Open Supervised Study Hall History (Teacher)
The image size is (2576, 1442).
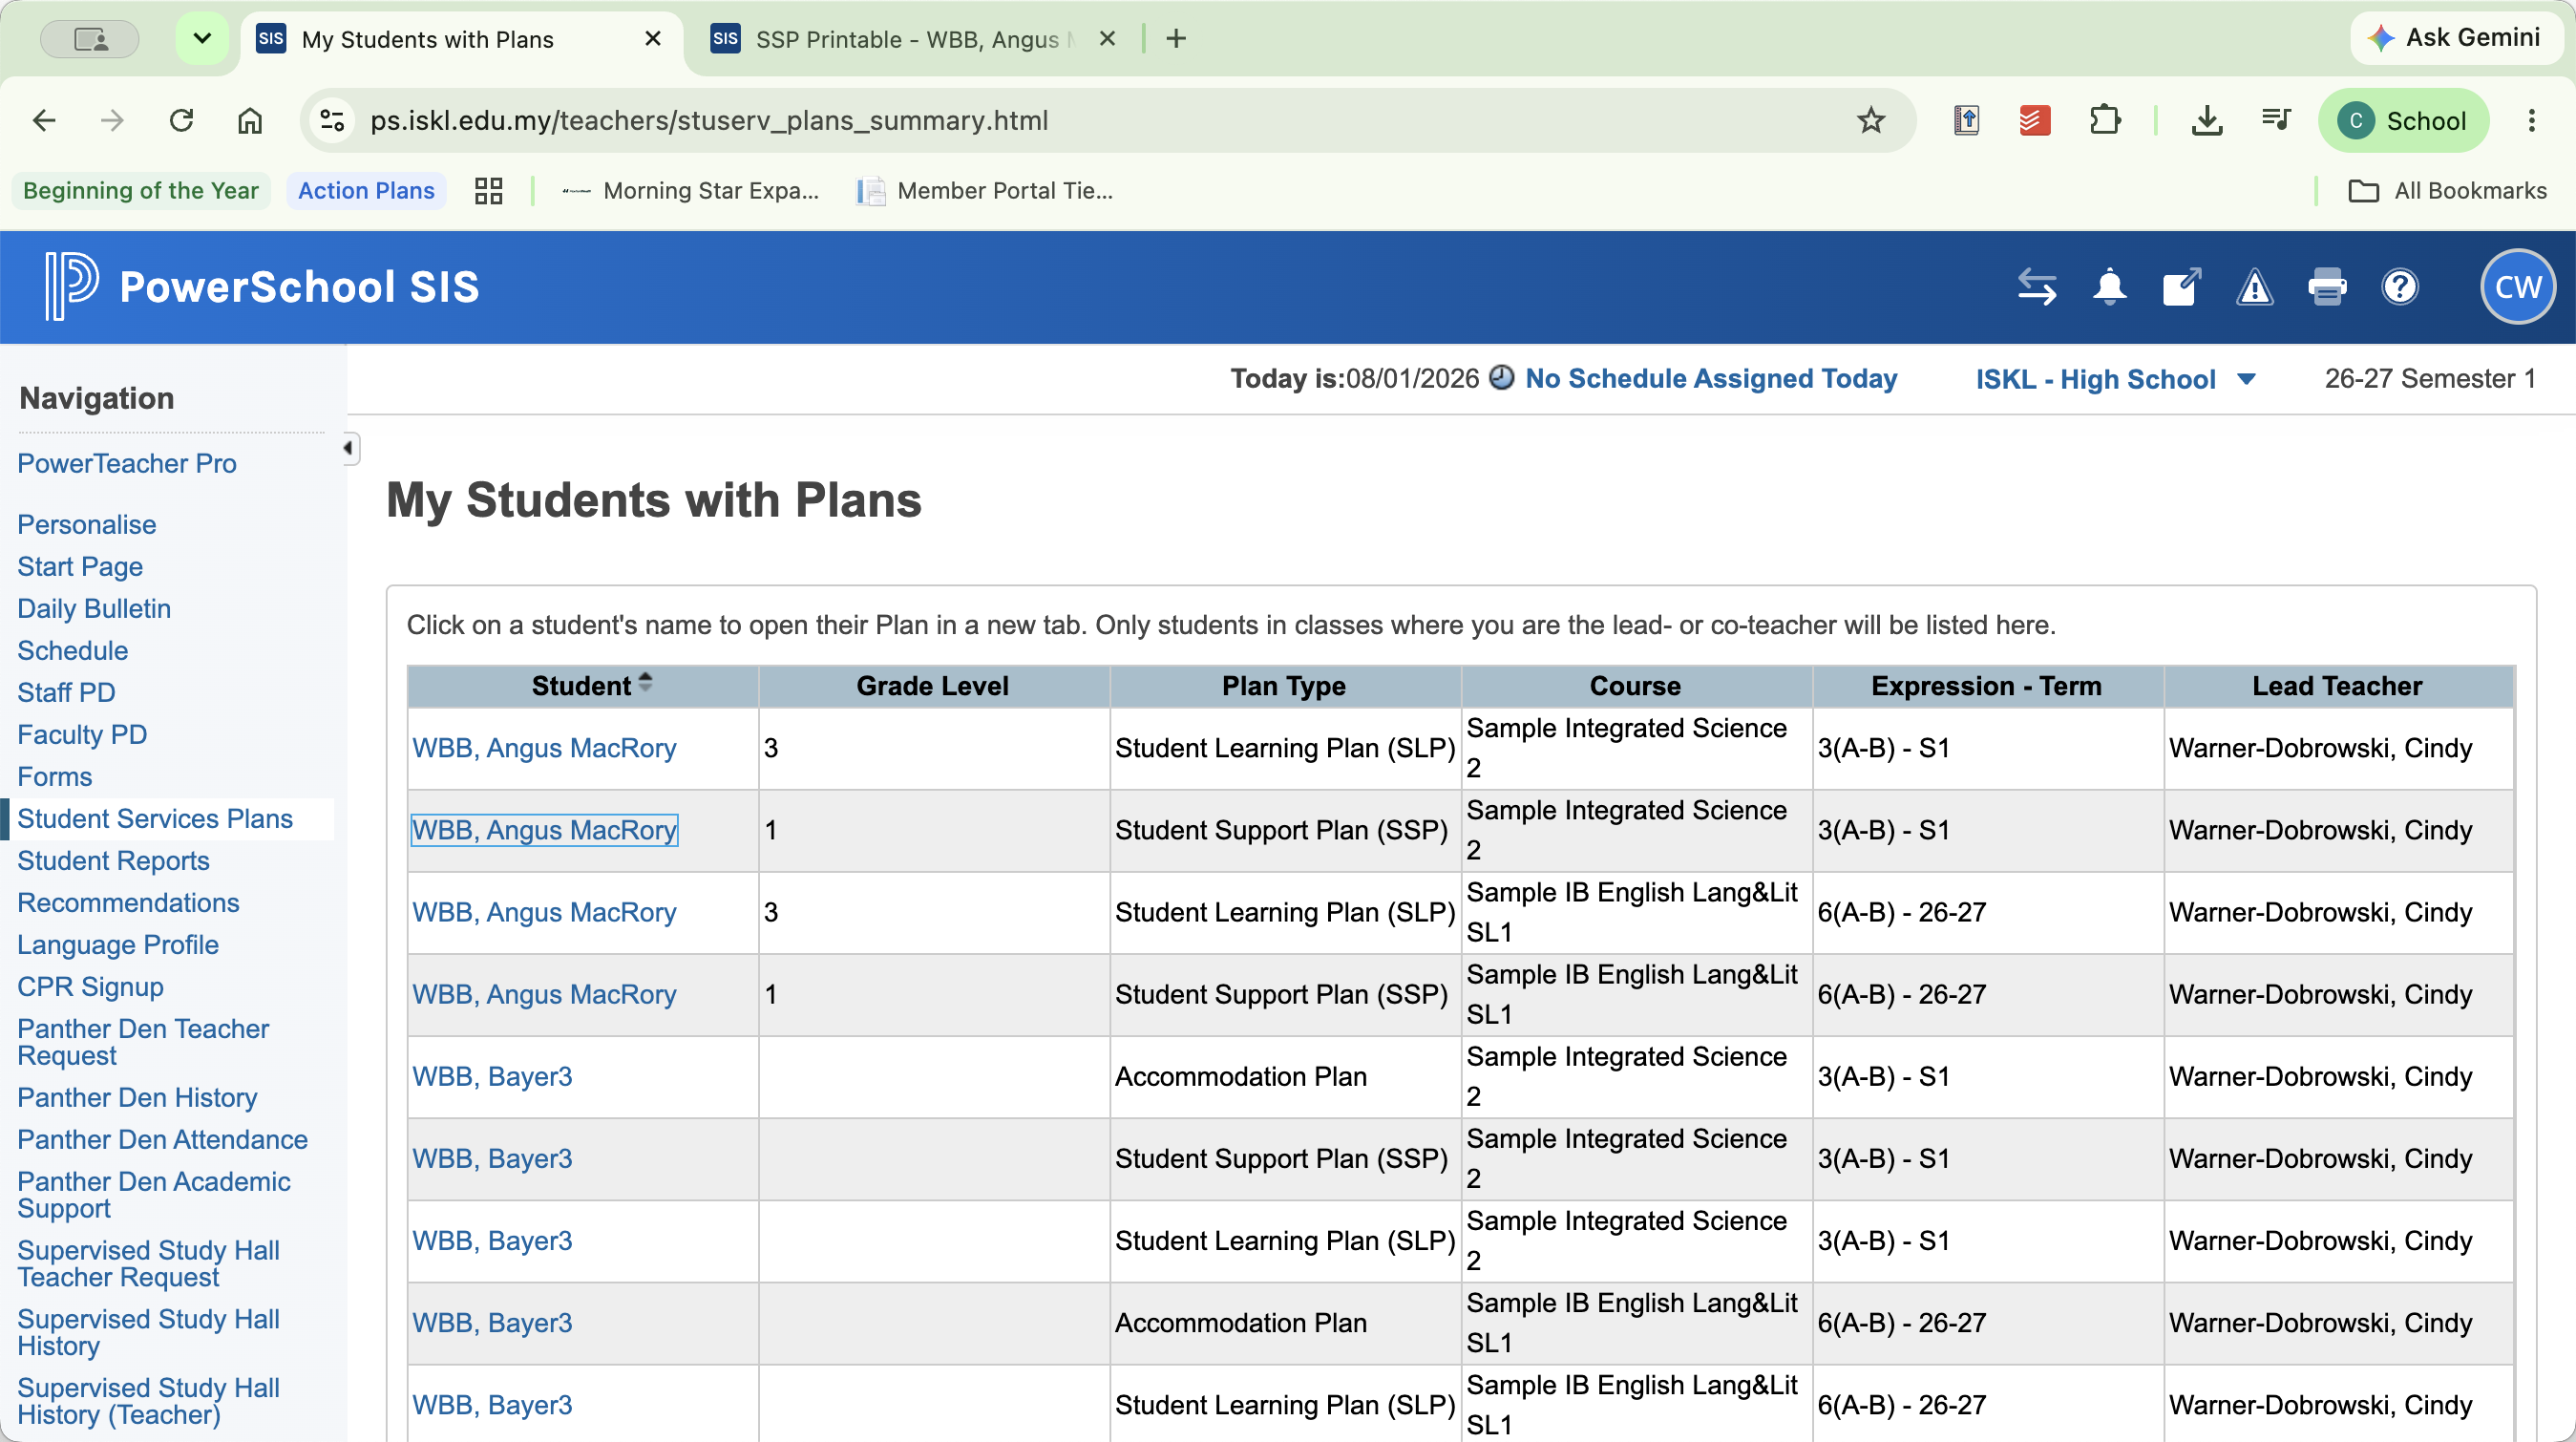tap(148, 1400)
